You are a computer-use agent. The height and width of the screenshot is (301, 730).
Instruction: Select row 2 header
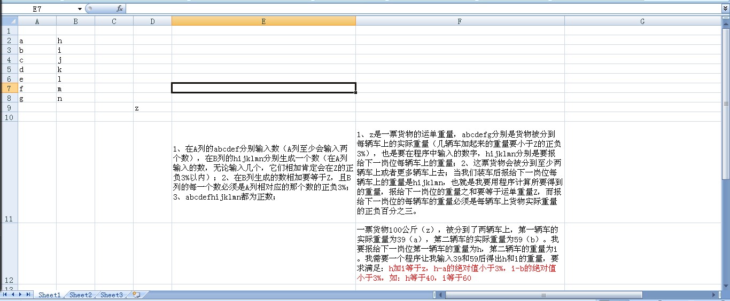coord(9,41)
